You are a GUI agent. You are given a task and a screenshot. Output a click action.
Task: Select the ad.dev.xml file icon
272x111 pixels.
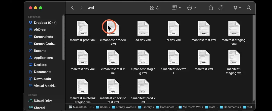coord(143,28)
